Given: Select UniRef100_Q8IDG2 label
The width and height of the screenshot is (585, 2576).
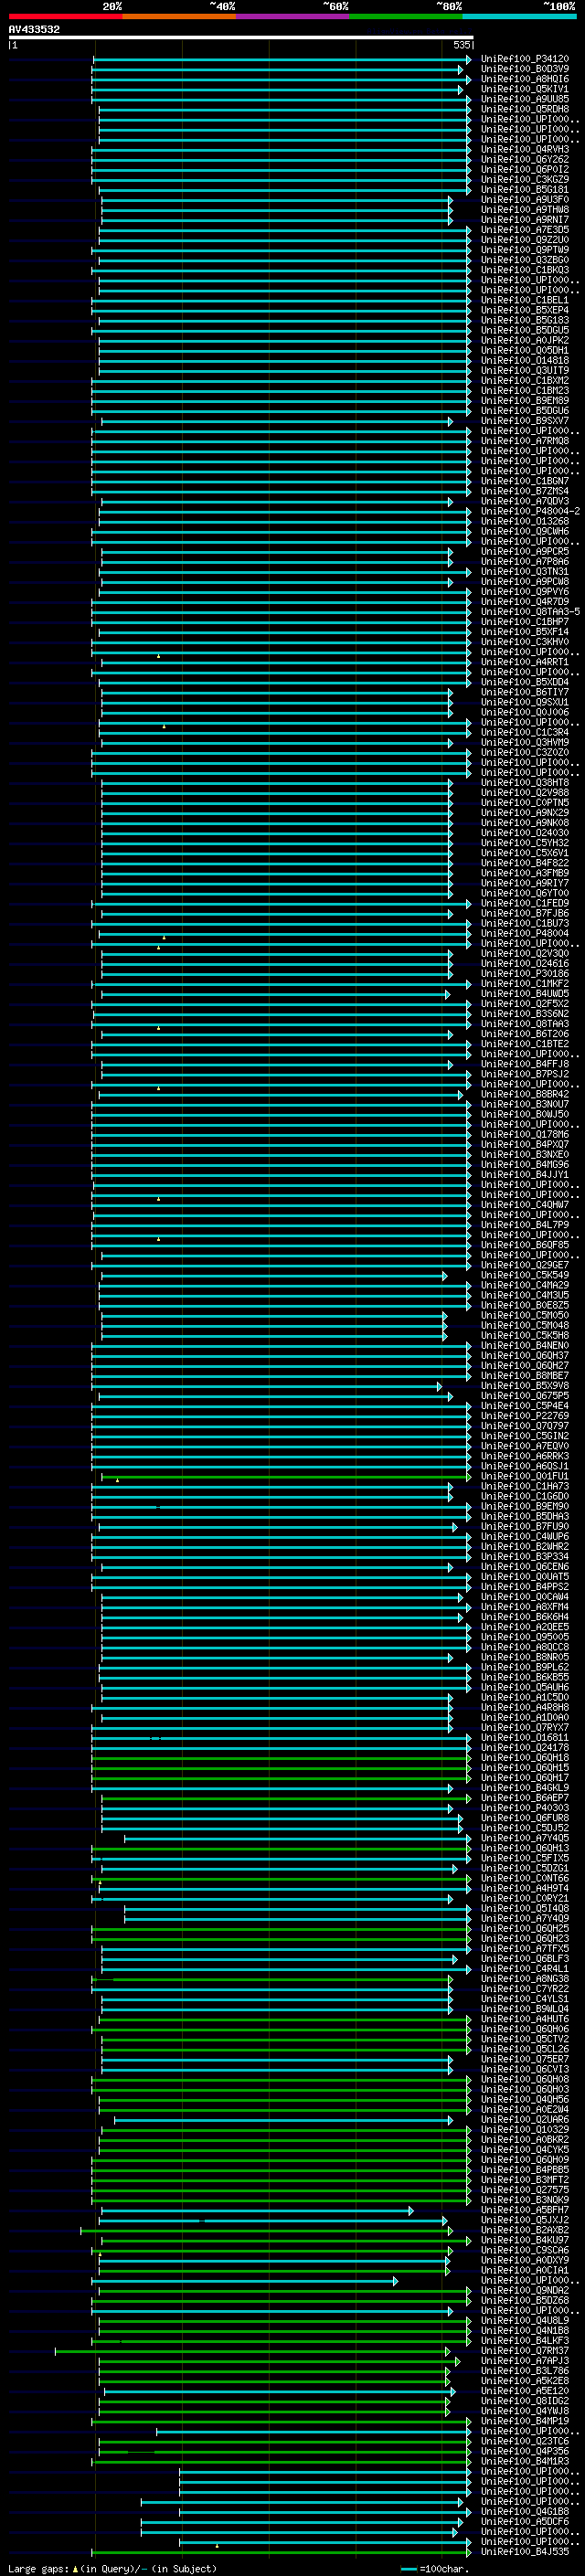Looking at the screenshot, I should tap(524, 2401).
